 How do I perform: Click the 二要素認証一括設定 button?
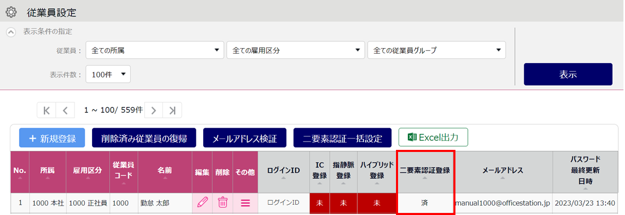(x=342, y=138)
